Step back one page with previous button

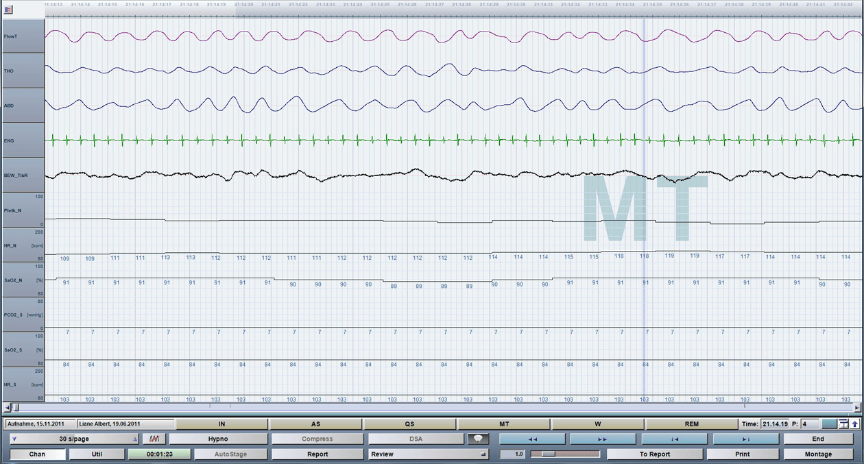[674, 439]
